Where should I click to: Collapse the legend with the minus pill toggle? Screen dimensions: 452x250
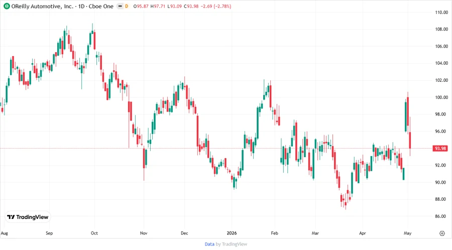120,7
